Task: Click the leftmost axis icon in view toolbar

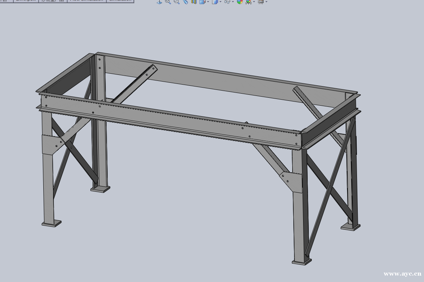Action: [159, 2]
